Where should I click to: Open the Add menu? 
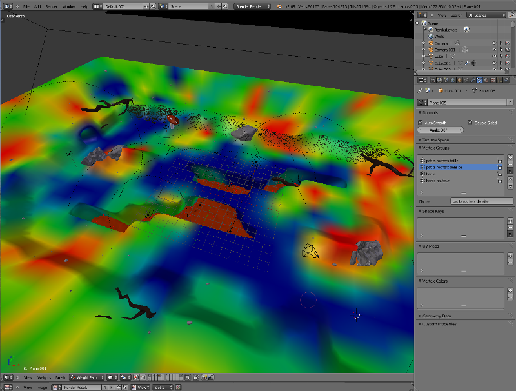tap(37, 6)
